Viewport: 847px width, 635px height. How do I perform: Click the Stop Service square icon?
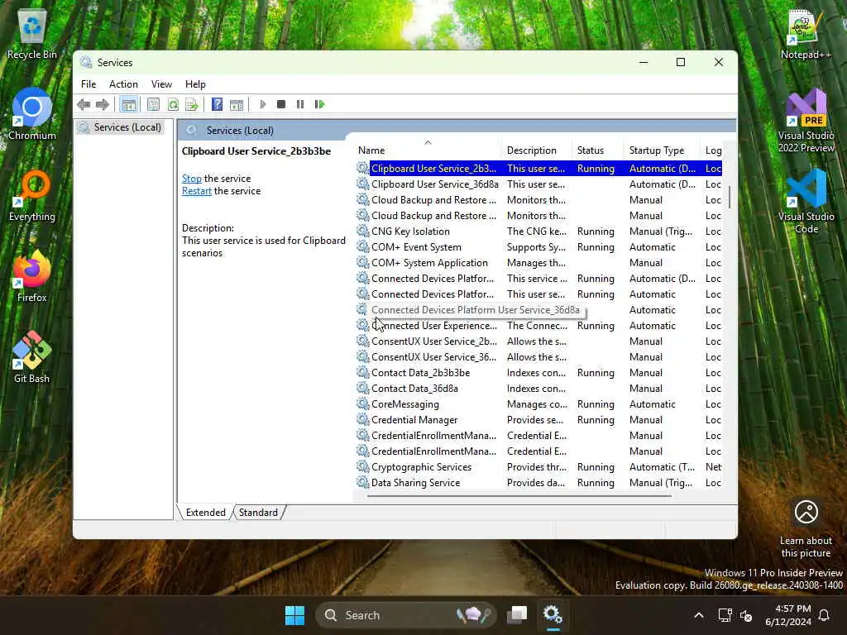(281, 104)
